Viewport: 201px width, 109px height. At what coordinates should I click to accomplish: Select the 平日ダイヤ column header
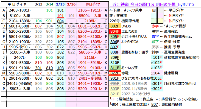(17, 4)
